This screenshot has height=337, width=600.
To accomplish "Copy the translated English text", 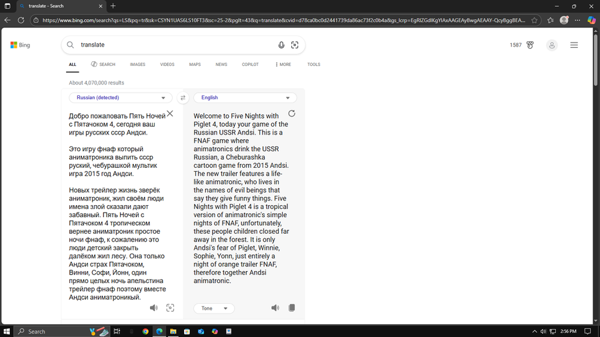I will coord(291,308).
